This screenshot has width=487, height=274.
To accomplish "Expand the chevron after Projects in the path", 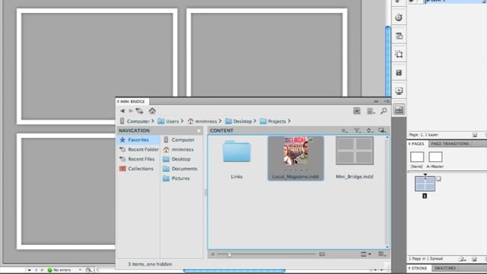I will tap(289, 121).
